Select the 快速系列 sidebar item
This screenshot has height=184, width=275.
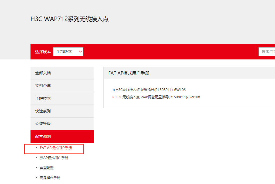pyautogui.click(x=62, y=111)
